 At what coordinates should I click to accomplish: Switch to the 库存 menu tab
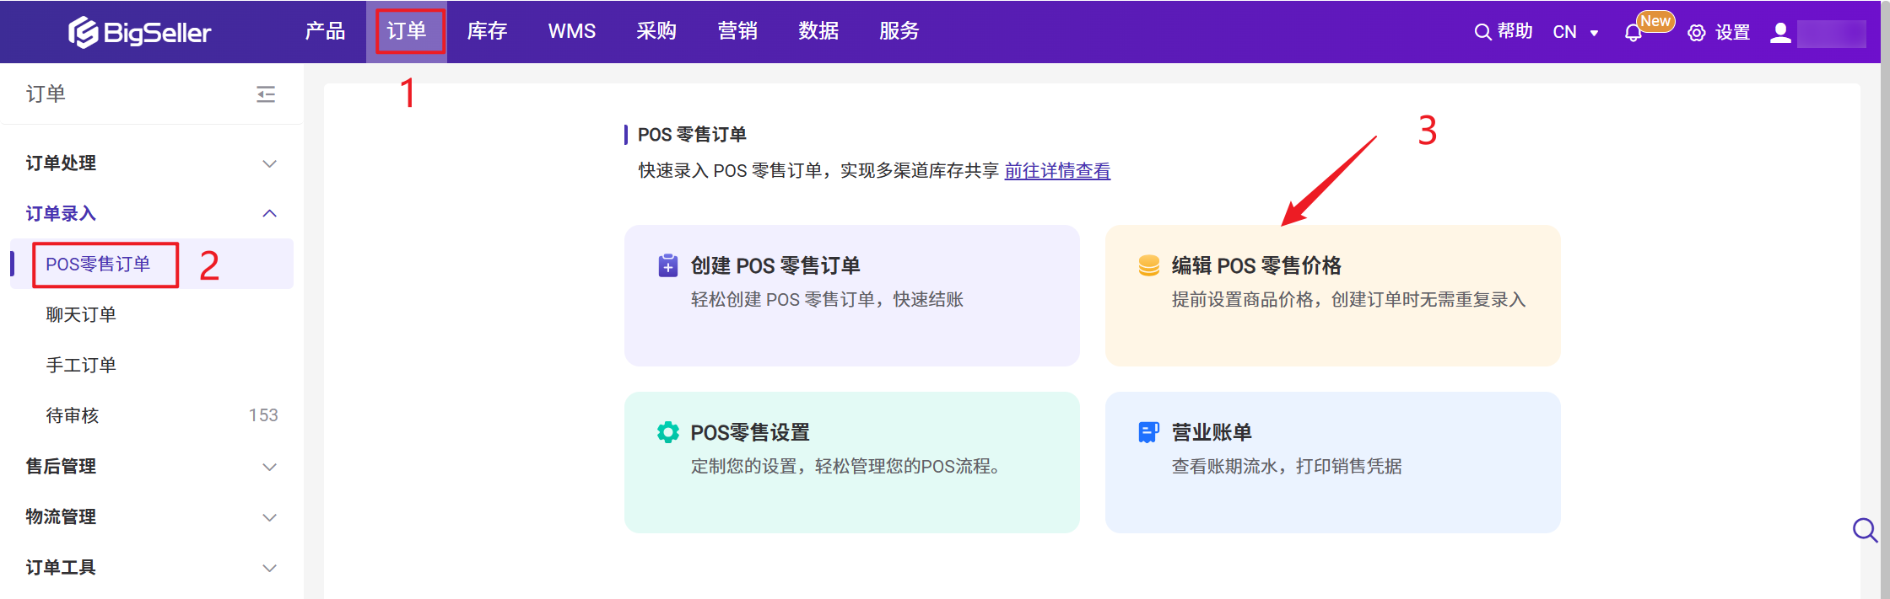pos(487,31)
